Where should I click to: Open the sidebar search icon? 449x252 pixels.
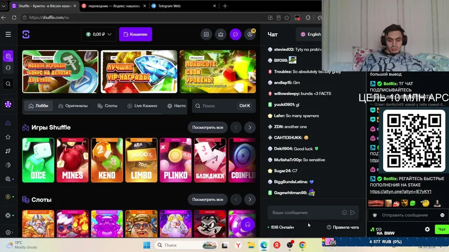(x=8, y=83)
